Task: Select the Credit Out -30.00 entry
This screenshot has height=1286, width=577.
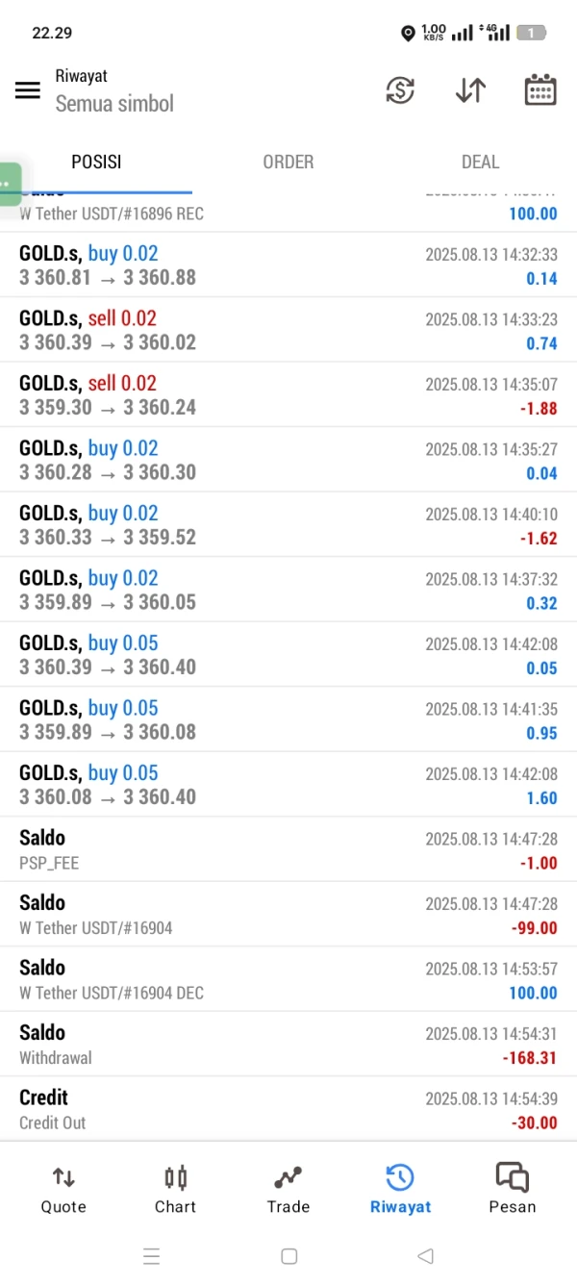Action: (288, 1109)
